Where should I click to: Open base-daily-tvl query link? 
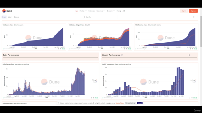[86, 25]
